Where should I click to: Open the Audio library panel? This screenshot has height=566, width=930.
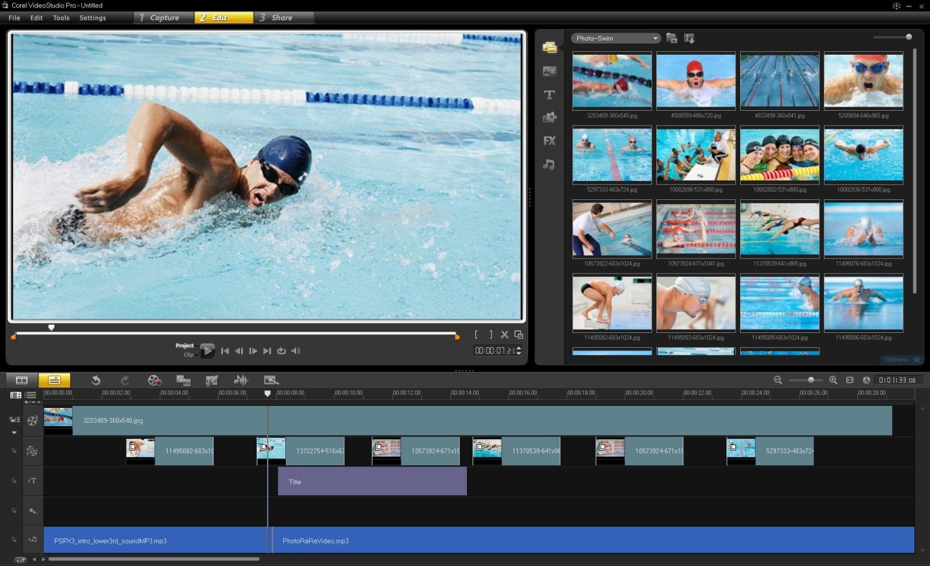click(x=549, y=164)
